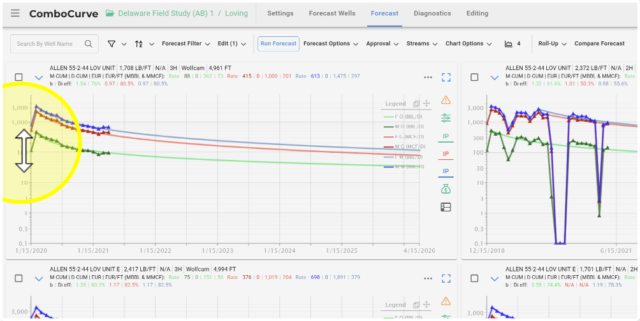Click the green IP icon

(x=446, y=137)
